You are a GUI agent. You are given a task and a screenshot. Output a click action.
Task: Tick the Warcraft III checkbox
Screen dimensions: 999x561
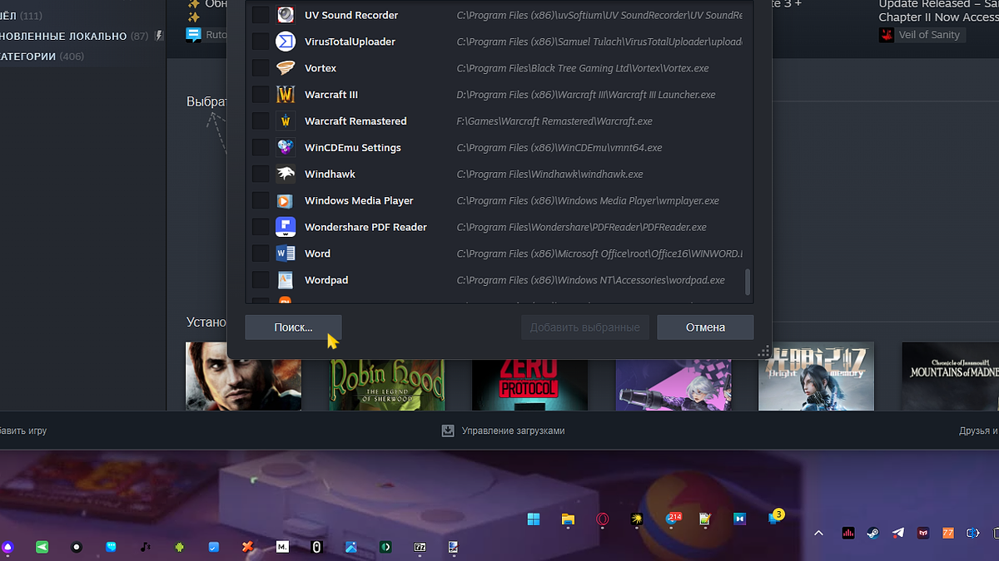261,95
